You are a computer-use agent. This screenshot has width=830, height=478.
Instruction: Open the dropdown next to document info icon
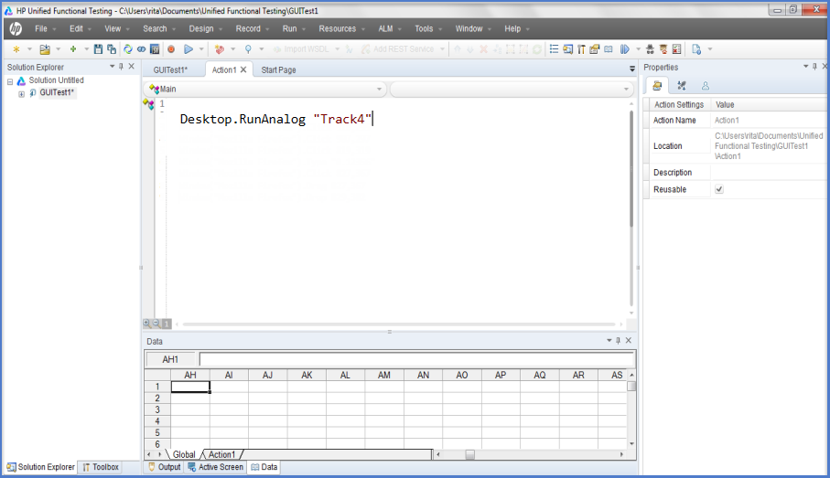710,49
